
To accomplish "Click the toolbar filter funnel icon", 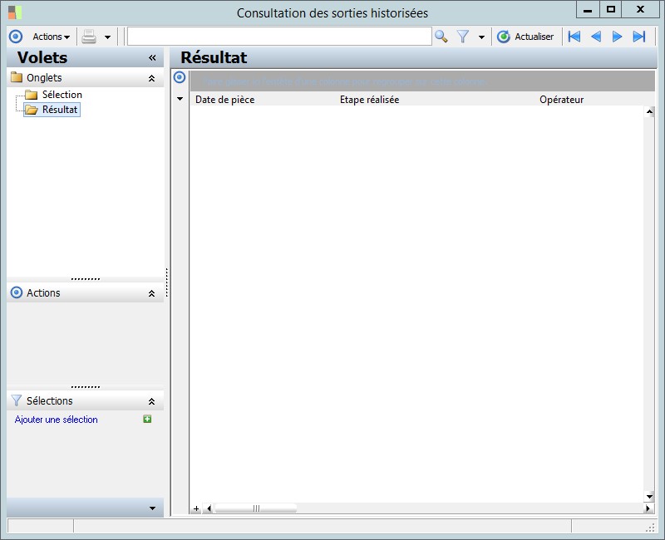I will point(463,37).
